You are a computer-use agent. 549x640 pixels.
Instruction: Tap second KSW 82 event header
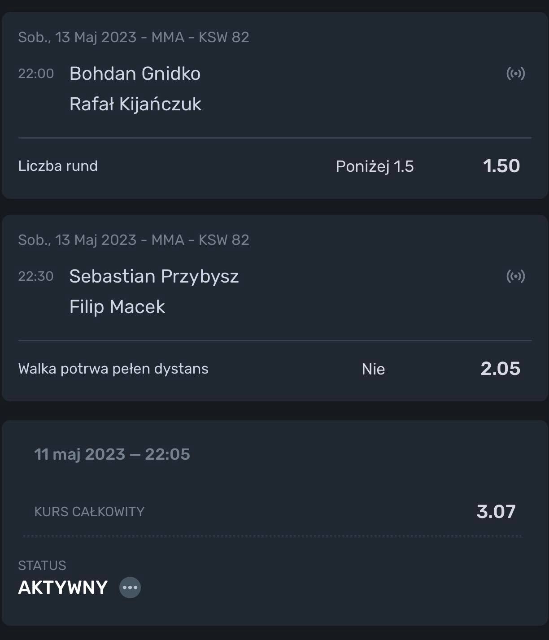[134, 239]
